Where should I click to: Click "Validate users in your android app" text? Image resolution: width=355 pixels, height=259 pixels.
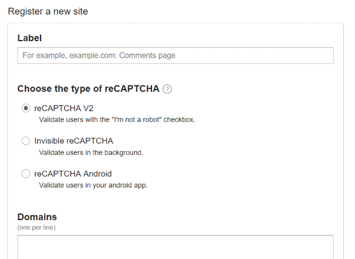pyautogui.click(x=93, y=185)
